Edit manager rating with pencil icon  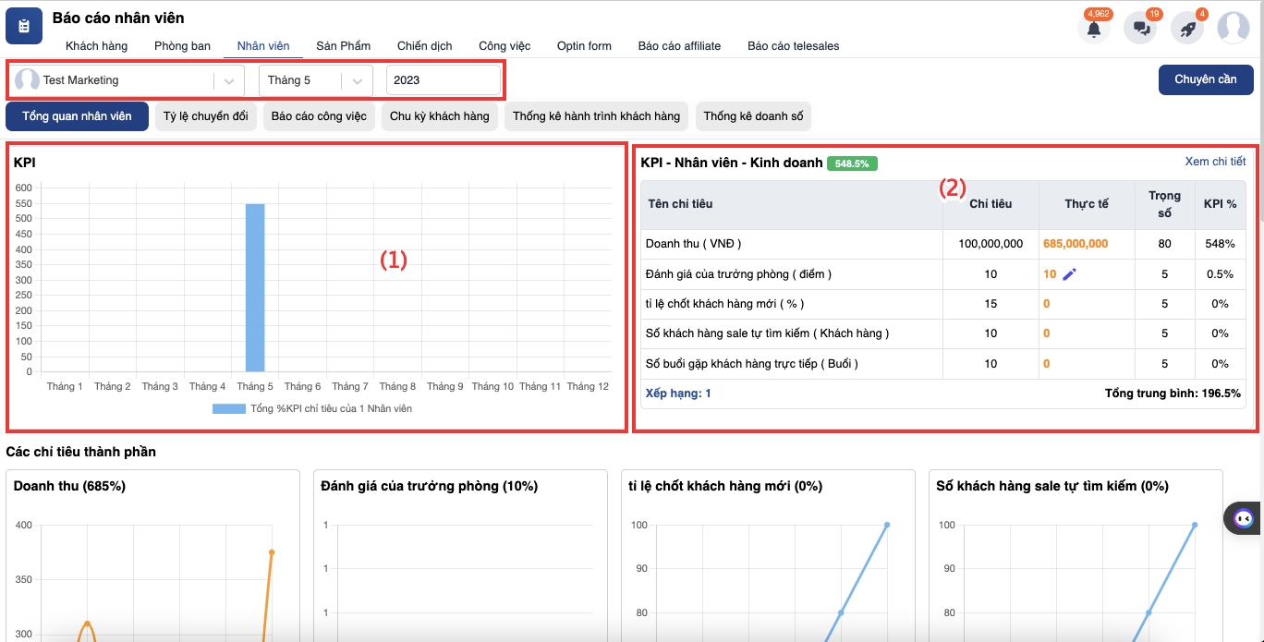(1070, 274)
